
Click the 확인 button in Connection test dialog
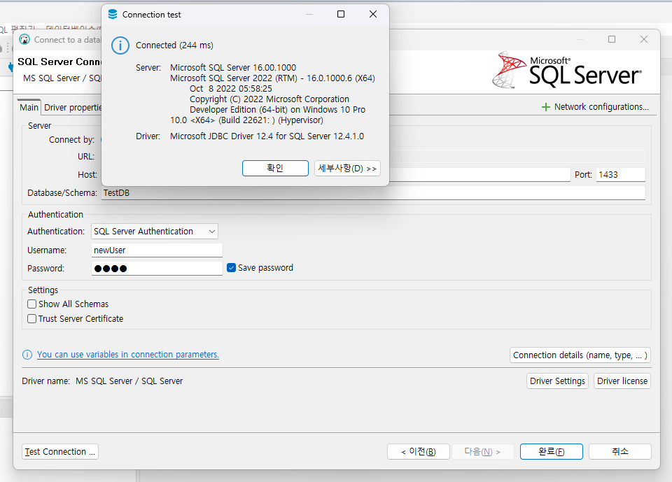tap(275, 169)
